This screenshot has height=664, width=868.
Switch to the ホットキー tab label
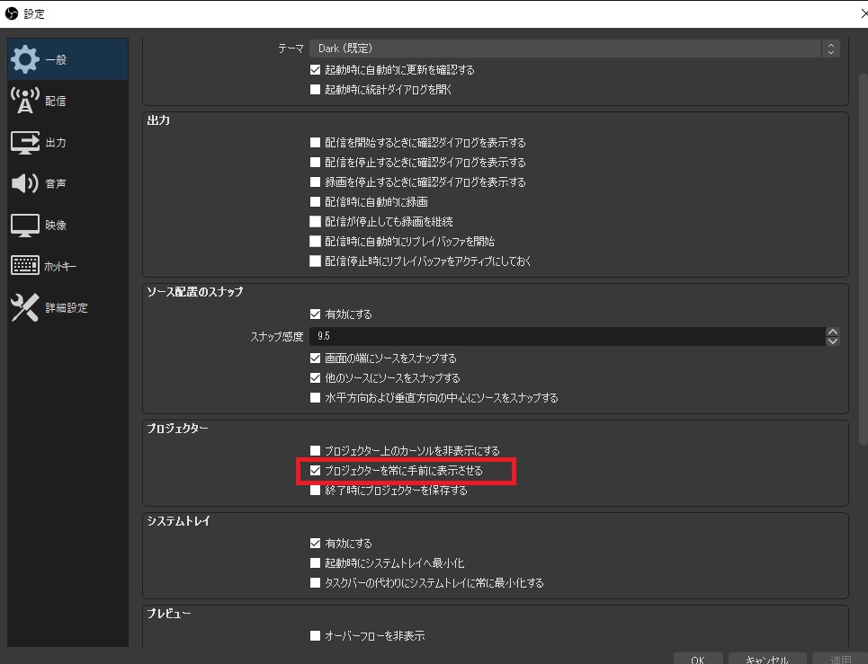[59, 267]
